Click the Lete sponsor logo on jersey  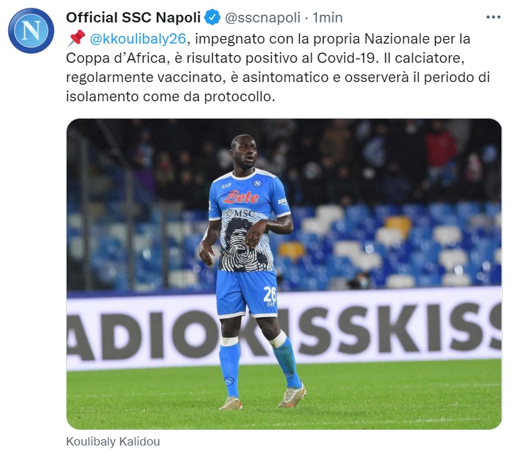241,197
